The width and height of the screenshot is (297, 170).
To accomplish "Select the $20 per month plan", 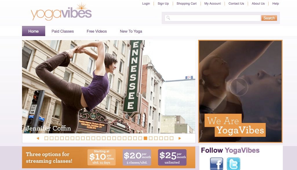I will point(137,157).
